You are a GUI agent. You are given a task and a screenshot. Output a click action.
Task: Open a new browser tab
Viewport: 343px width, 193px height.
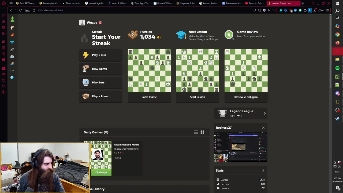pyautogui.click(x=303, y=3)
